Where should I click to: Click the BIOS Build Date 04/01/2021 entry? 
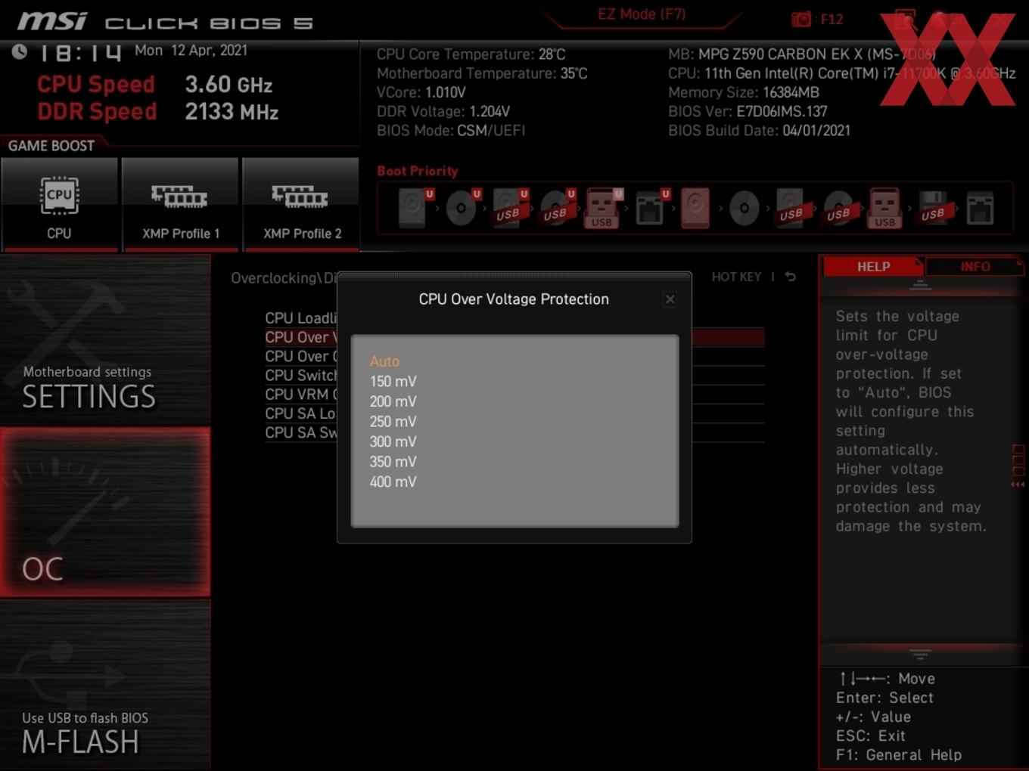[759, 130]
